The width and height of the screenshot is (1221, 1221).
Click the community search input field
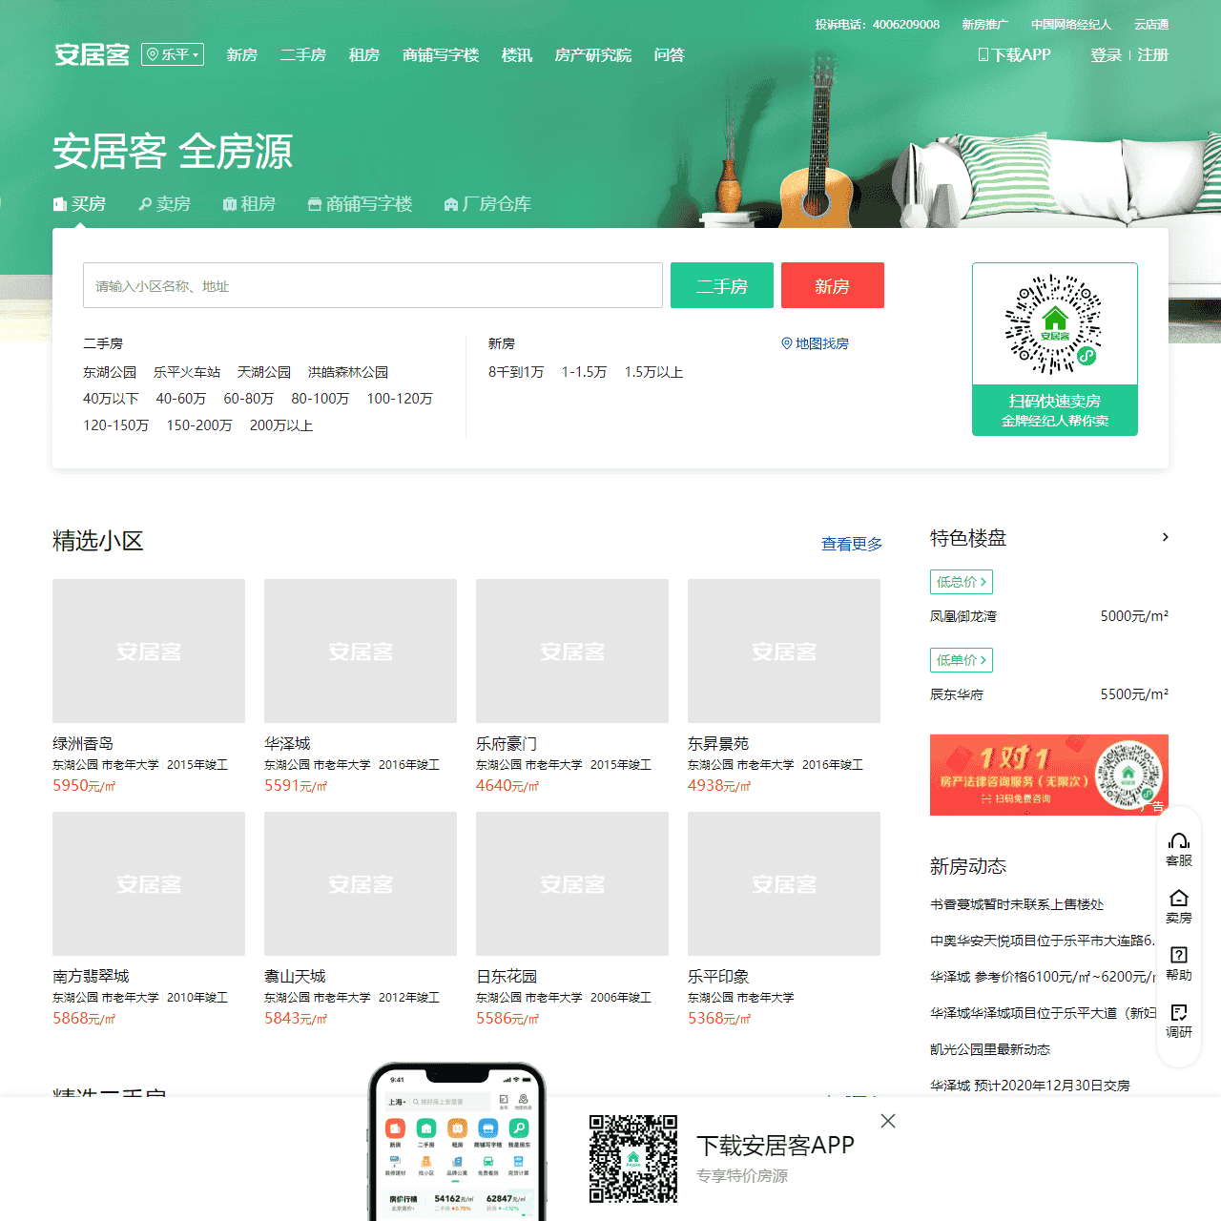tap(372, 285)
